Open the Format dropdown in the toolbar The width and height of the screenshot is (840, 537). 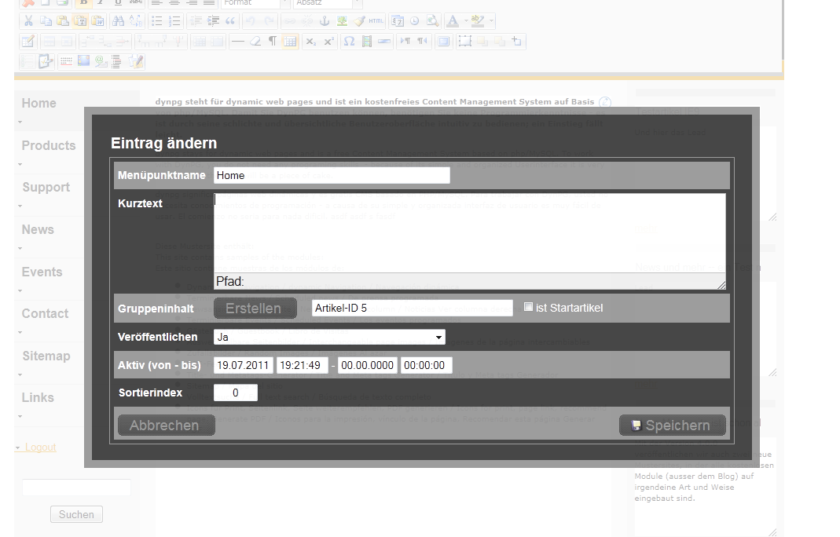[251, 2]
